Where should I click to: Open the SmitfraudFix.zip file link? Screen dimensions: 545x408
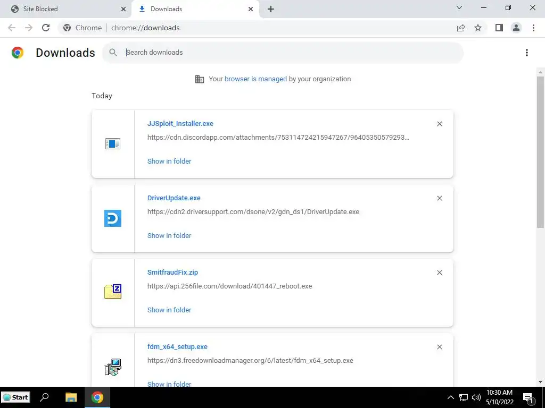173,273
